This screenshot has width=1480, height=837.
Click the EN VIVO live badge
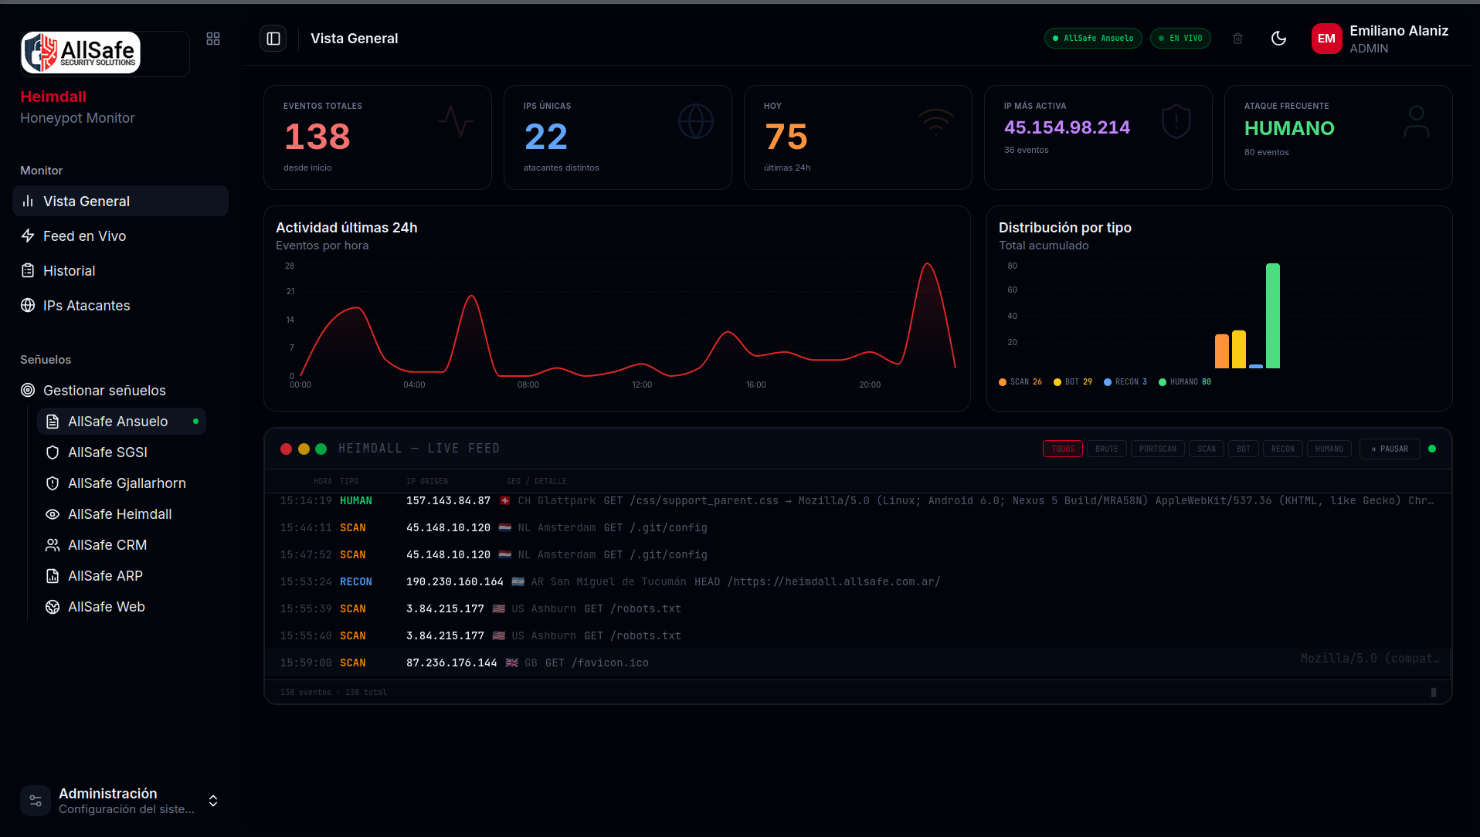pos(1180,39)
